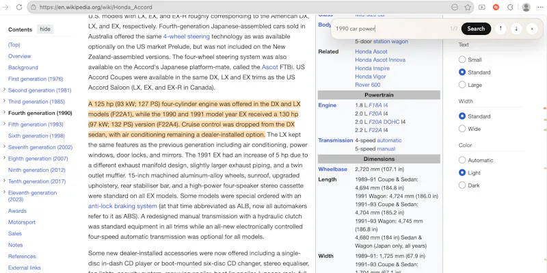Viewport: 547px width, 273px height.
Task: Click the Transmission infobox label link
Action: click(336, 140)
